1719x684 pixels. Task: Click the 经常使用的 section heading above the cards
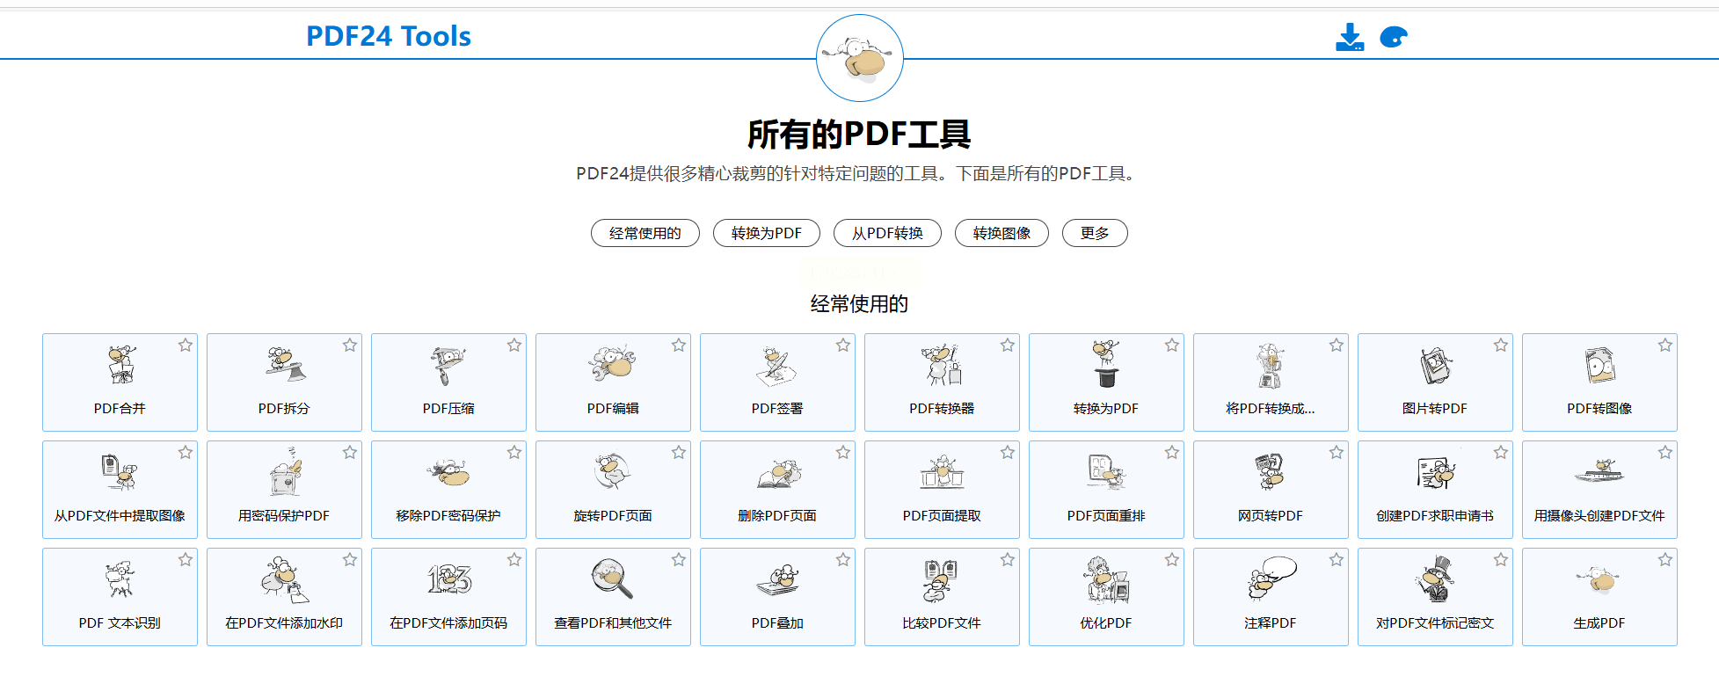click(x=859, y=304)
